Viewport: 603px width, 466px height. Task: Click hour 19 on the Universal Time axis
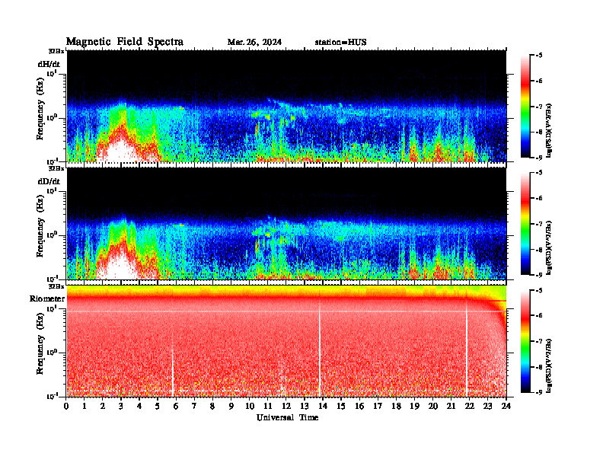414,406
